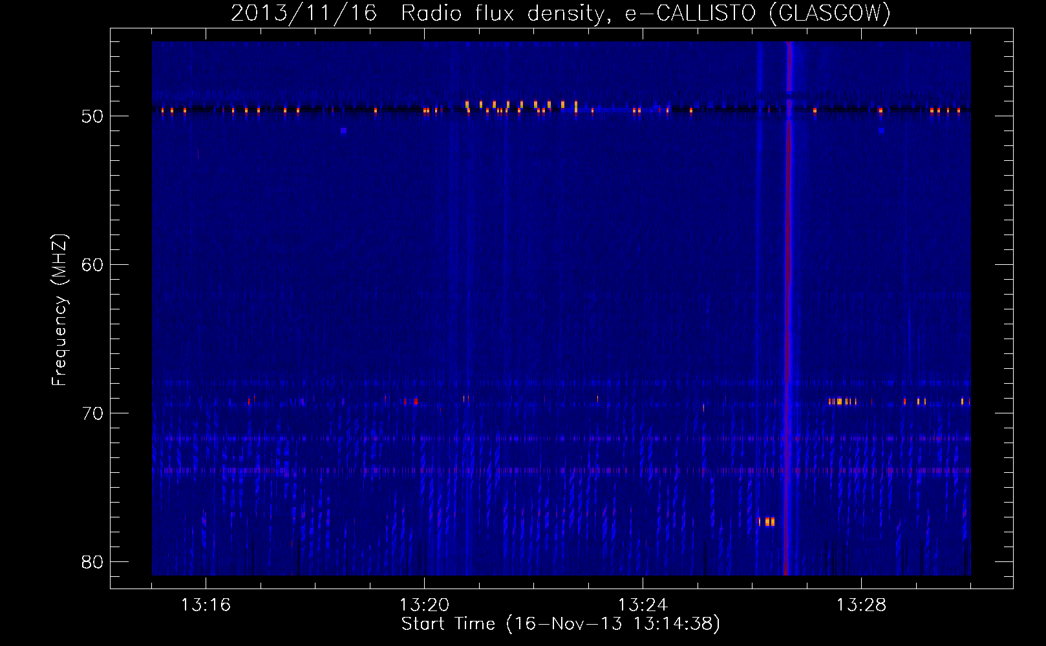This screenshot has width=1046, height=646.
Task: Click the 13:24 time tick label
Action: [x=643, y=605]
